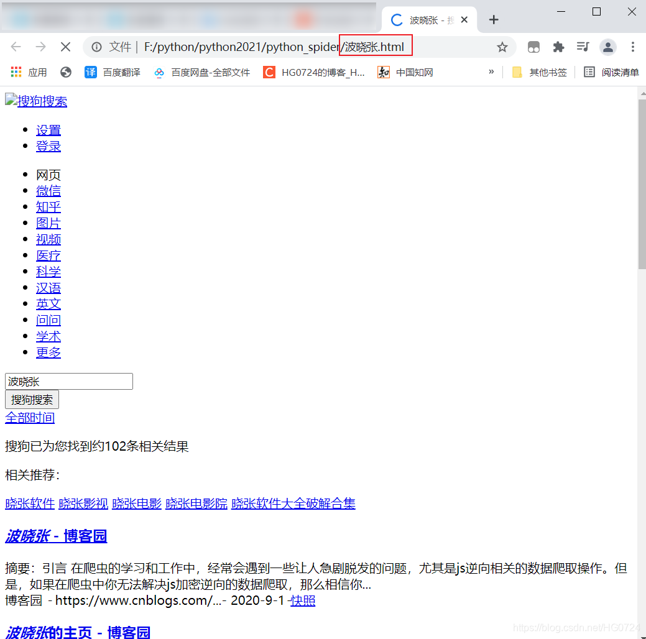Screen dimensions: 646x639
Task: Open 百度网盘-全部文件 bookmark
Action: 202,73
